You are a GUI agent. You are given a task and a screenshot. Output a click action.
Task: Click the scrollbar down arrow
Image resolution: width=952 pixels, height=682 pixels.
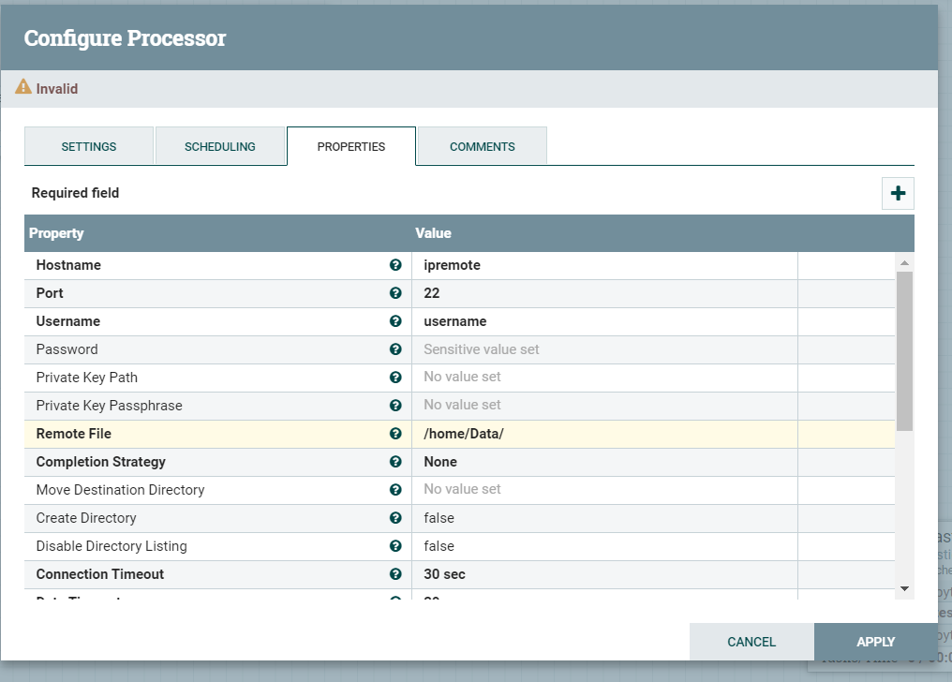[904, 589]
